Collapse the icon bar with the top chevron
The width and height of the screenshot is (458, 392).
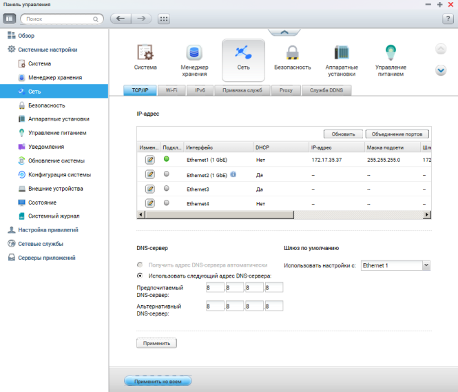(284, 32)
